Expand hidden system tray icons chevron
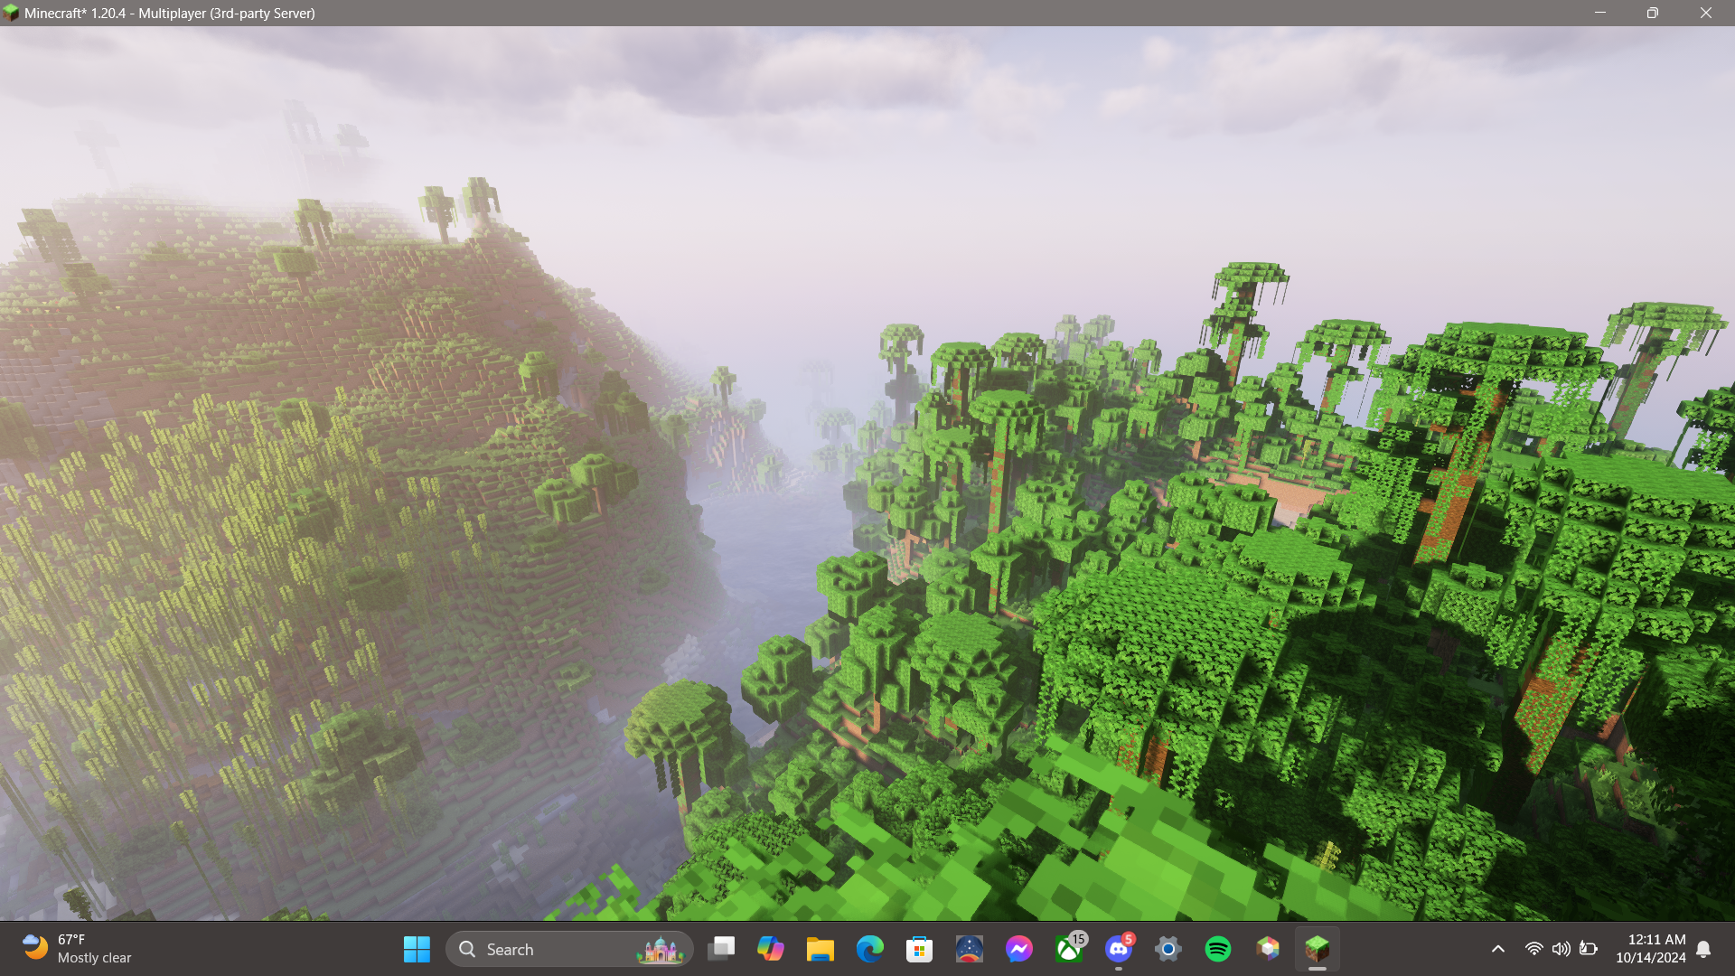The height and width of the screenshot is (976, 1735). point(1498,949)
